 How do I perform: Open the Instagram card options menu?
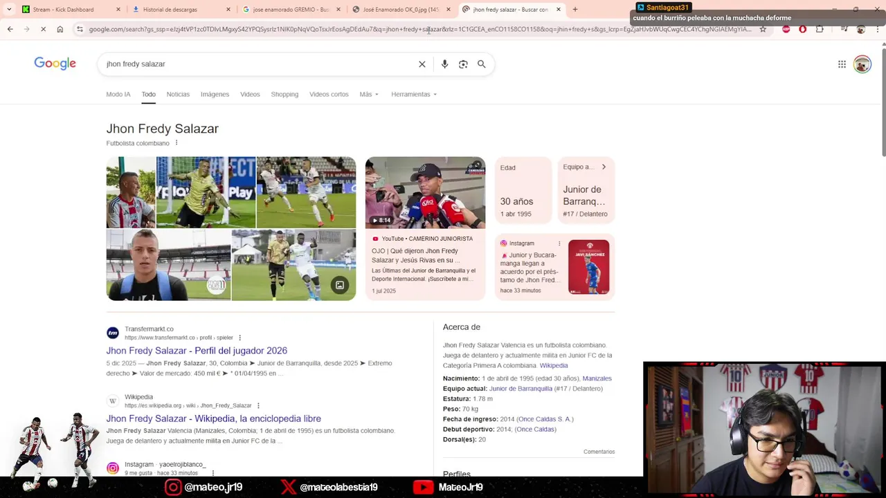(559, 243)
